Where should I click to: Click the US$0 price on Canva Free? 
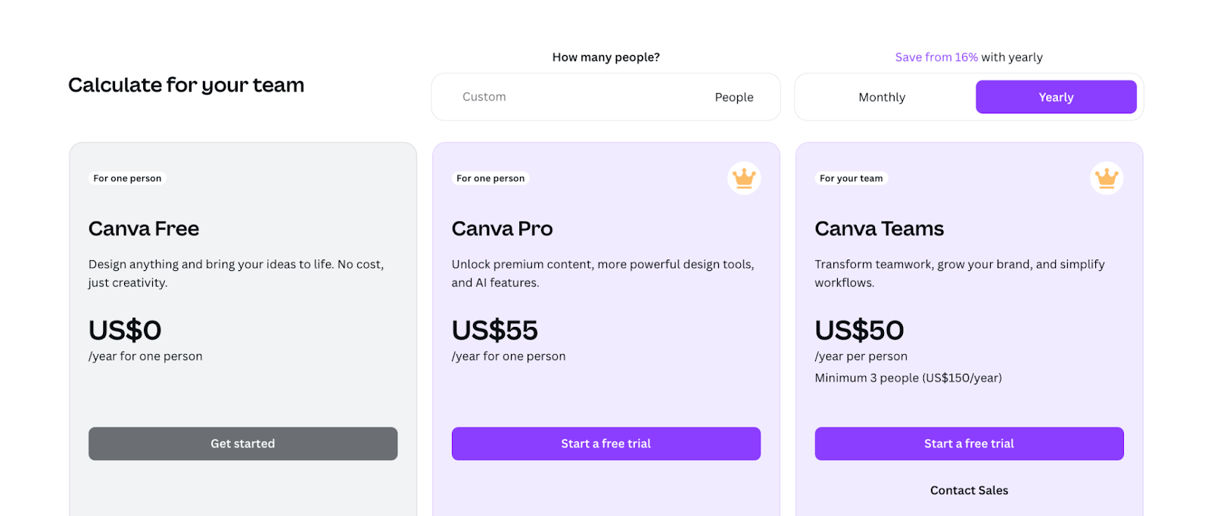click(125, 330)
